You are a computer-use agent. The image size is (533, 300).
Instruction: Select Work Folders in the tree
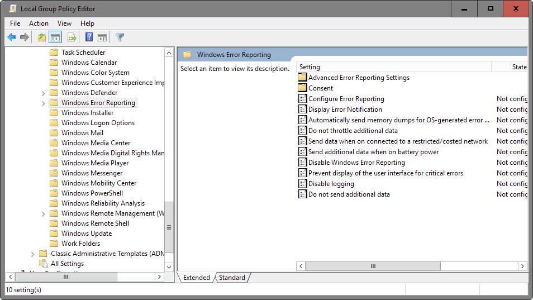click(80, 244)
